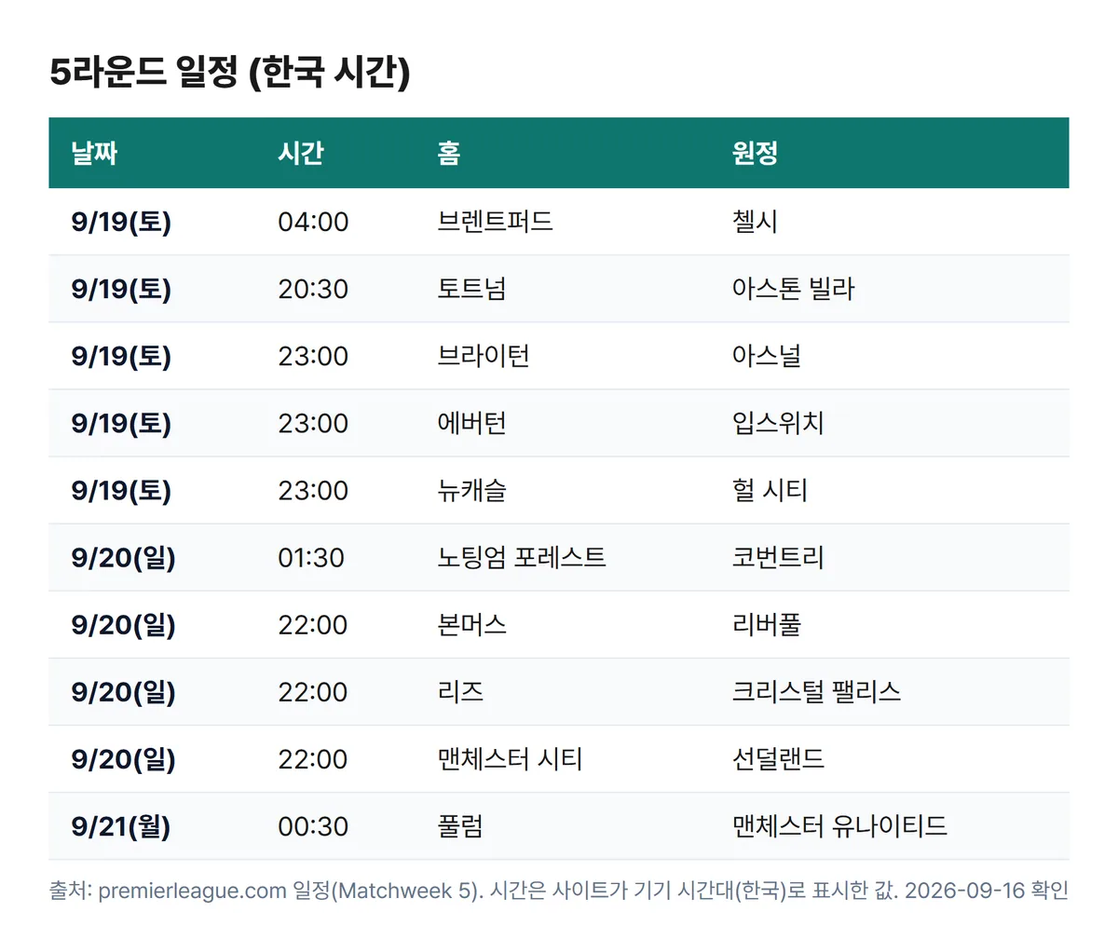Select the '시간' column header
Screen dimensions: 1118x952
click(x=301, y=153)
